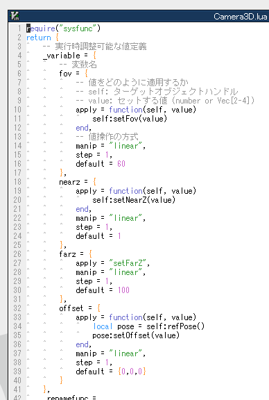
Task: Click the closing brace on line 17
Action: tap(62, 173)
